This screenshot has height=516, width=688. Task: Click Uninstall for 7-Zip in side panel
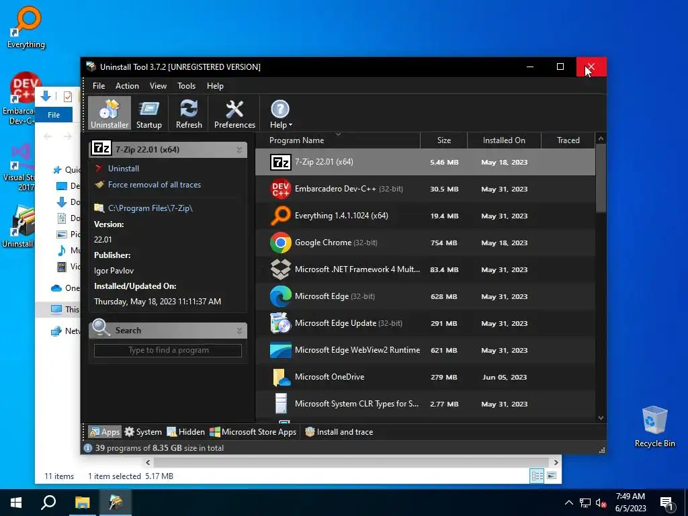(x=124, y=169)
